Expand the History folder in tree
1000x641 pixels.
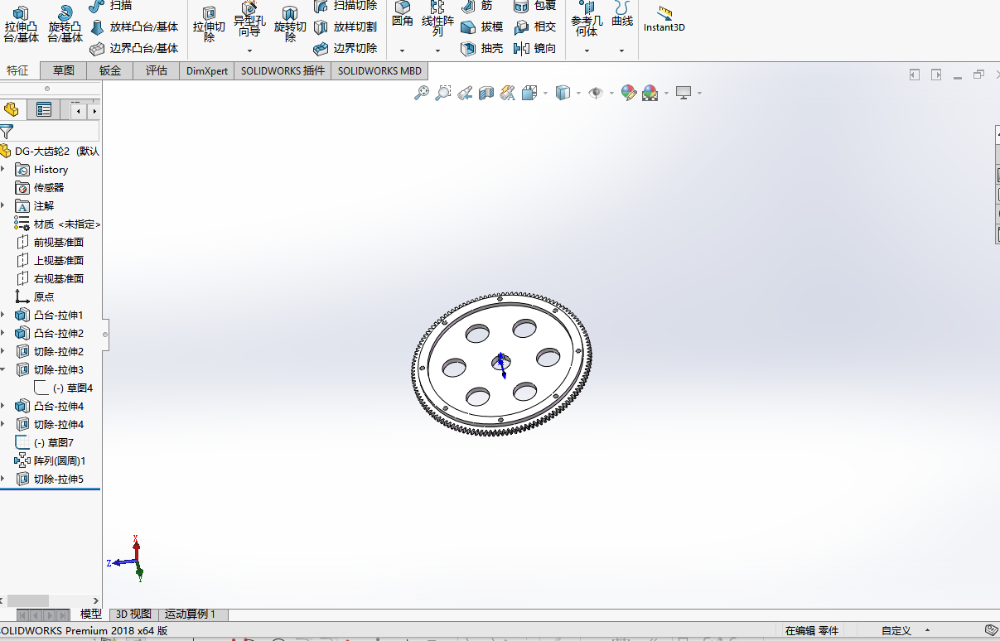click(3, 170)
